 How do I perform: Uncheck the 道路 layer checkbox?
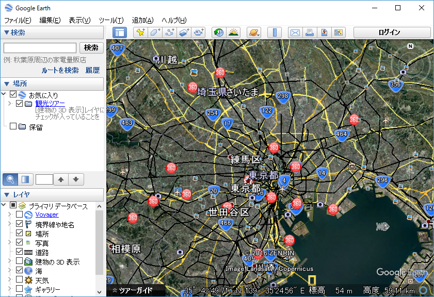[20, 252]
